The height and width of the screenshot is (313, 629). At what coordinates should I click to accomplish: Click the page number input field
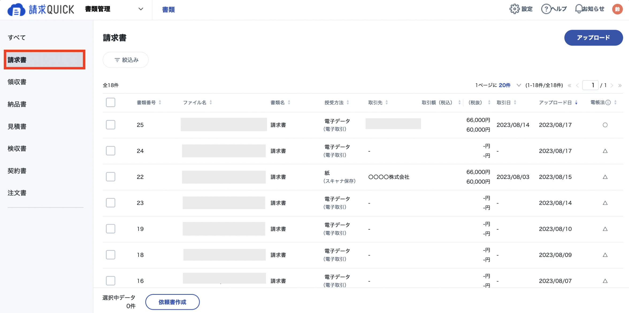coord(590,85)
